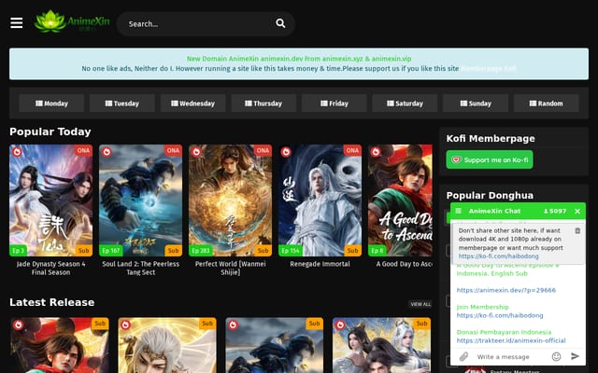The width and height of the screenshot is (598, 373).
Task: Open the chat emoji picker
Action: (556, 356)
